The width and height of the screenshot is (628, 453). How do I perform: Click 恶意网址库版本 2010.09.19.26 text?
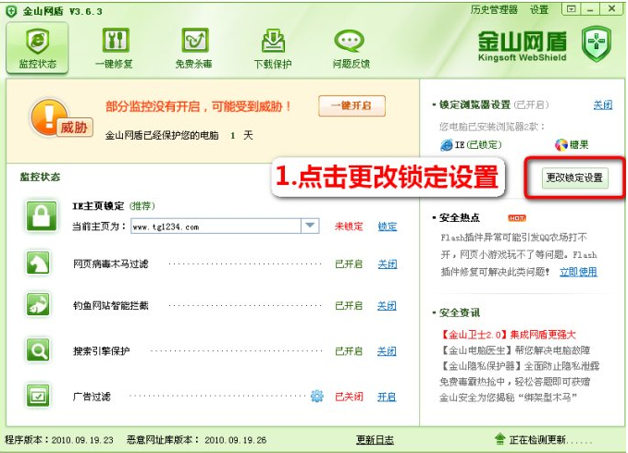(196, 440)
